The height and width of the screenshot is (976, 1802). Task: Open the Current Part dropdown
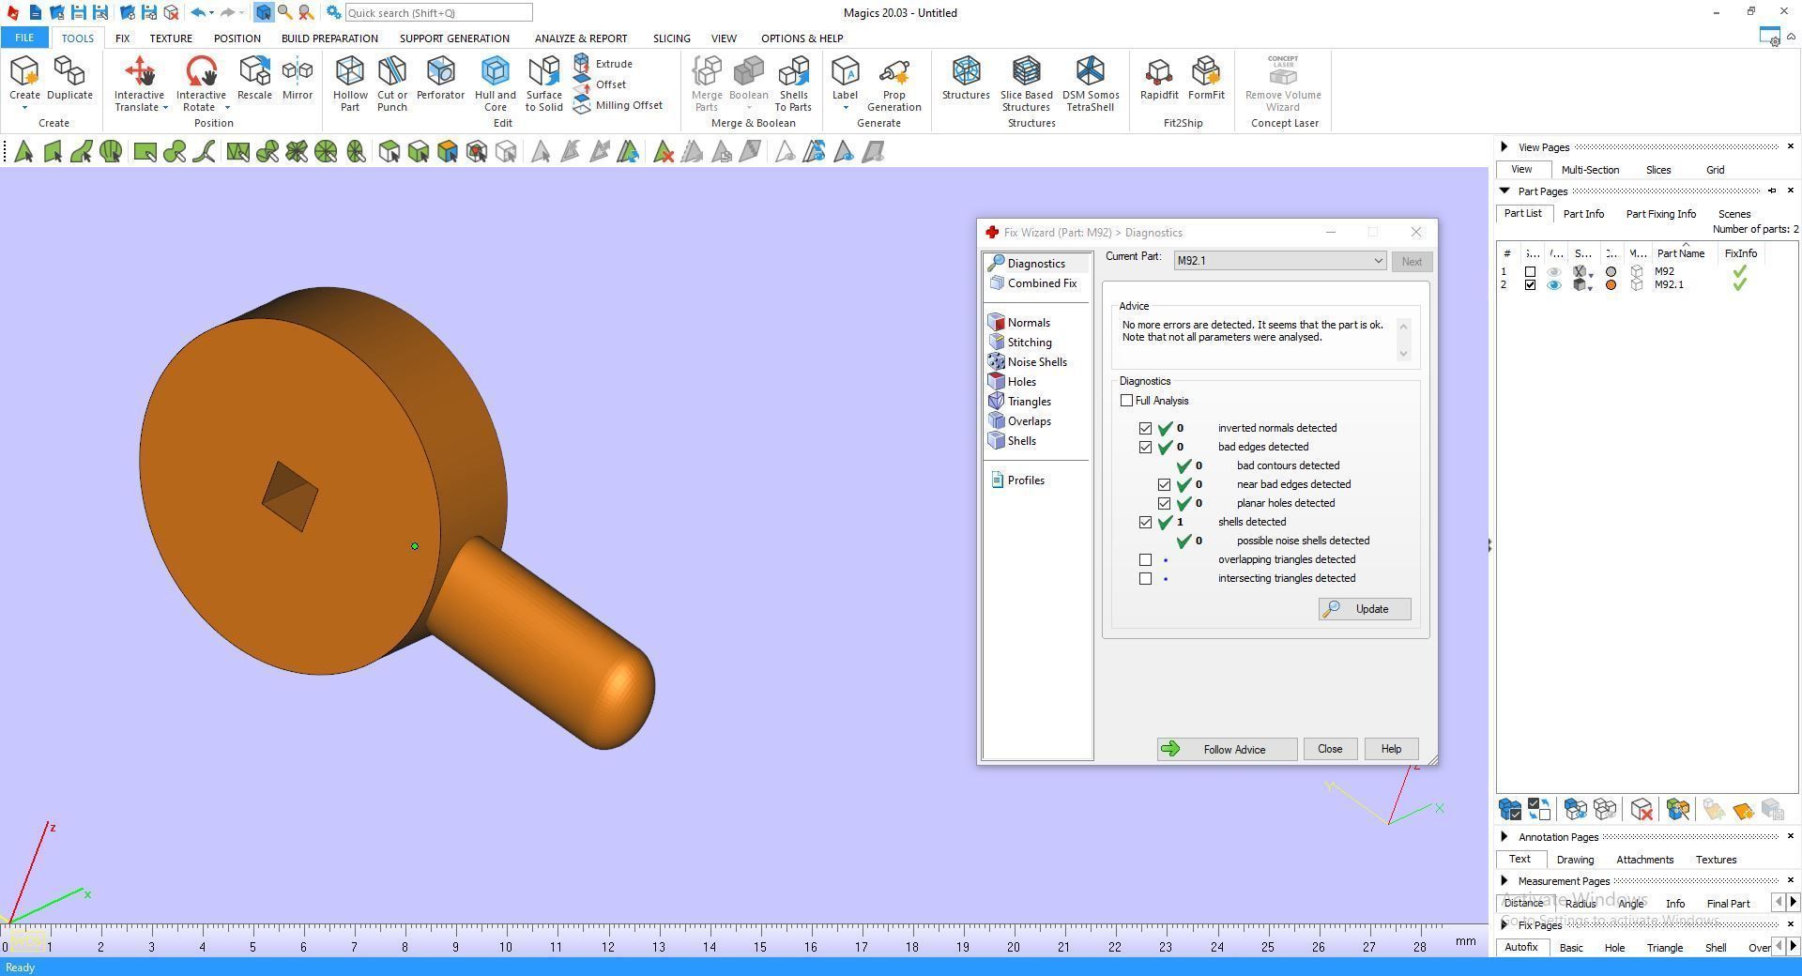pos(1280,261)
